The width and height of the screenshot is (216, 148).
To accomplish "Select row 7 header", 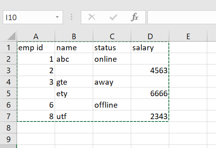I will pyautogui.click(x=8, y=116).
